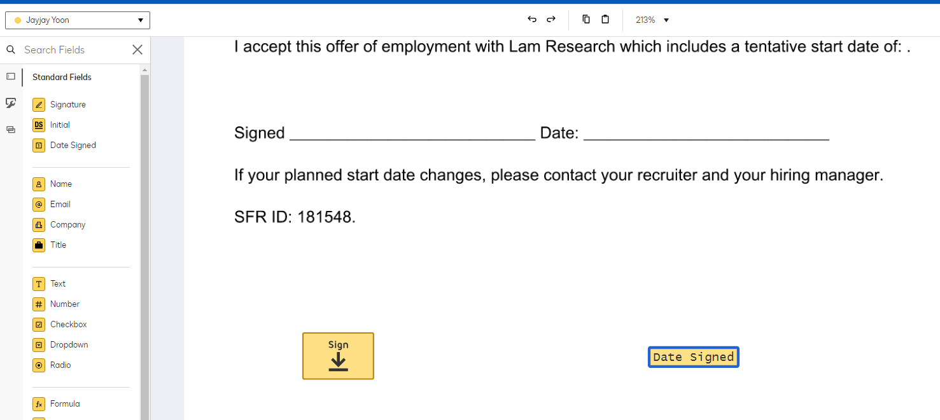Select the Signature field icon

point(39,105)
